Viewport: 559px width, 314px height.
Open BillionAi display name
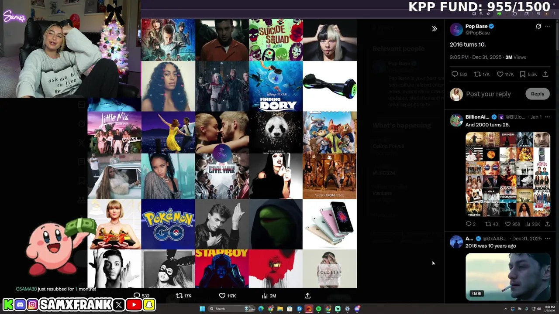tap(477, 117)
